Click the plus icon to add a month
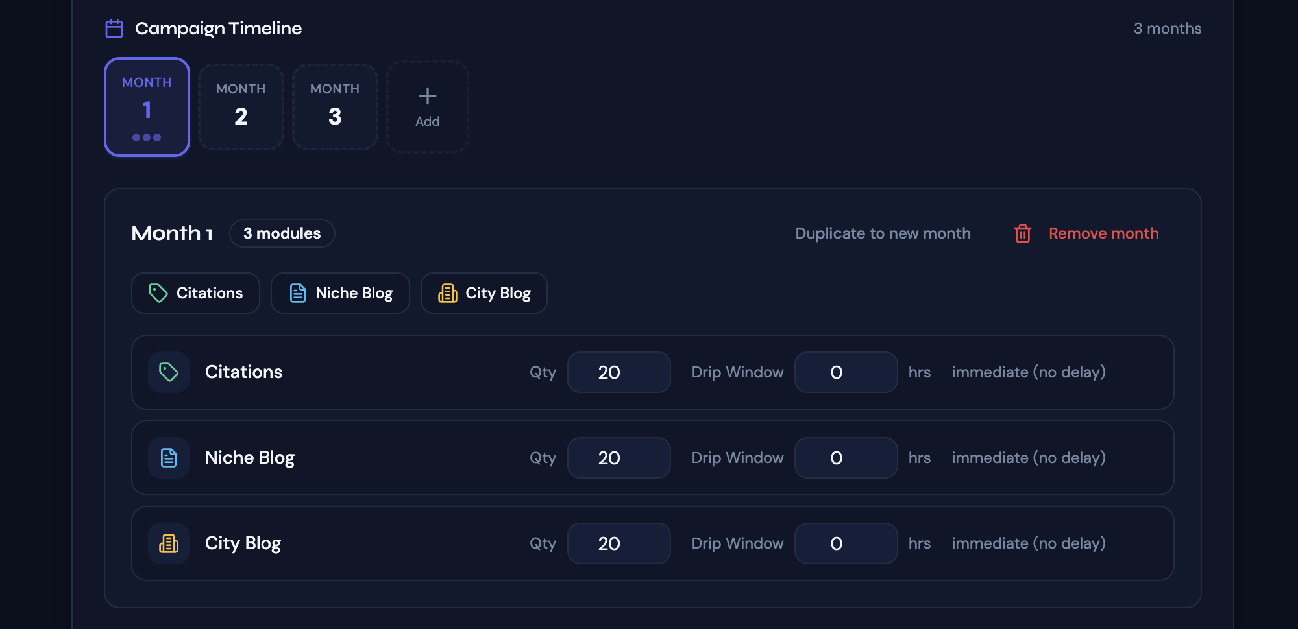Screen dimensions: 1298x629 point(428,96)
